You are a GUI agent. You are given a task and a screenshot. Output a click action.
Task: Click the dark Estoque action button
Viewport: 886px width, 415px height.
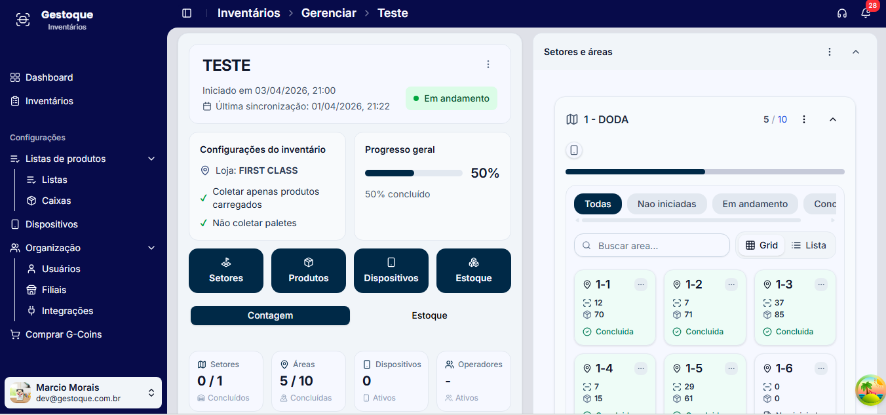[474, 271]
